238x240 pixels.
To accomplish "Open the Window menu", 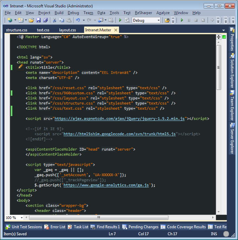I will pos(181,13).
